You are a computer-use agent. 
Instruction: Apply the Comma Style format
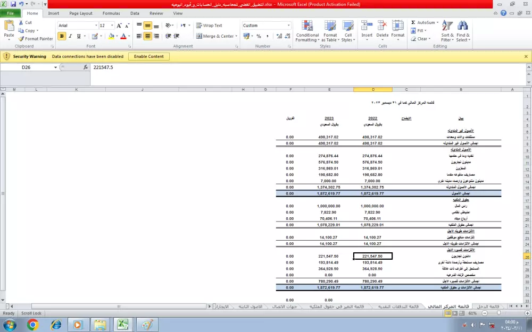pos(268,36)
